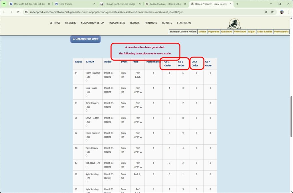Click the Notion icon on the TM tab

(x=11, y=4)
